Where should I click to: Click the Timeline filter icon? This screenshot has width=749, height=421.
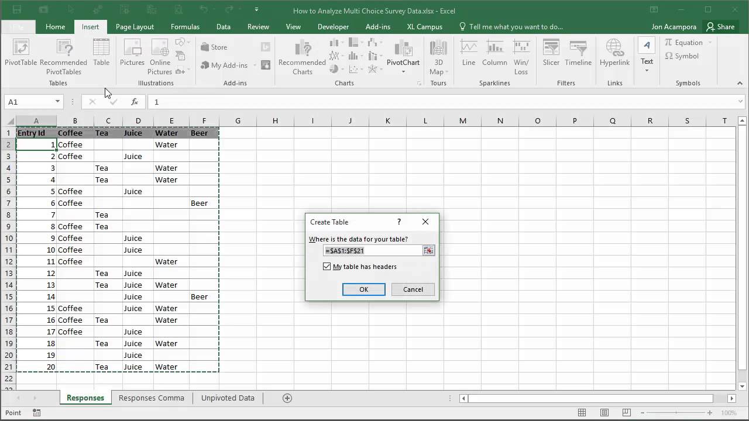coord(578,53)
